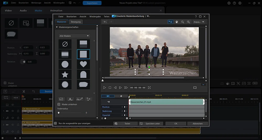
Task: Choose the brush stroke mask in dialog
Action: pos(83,85)
